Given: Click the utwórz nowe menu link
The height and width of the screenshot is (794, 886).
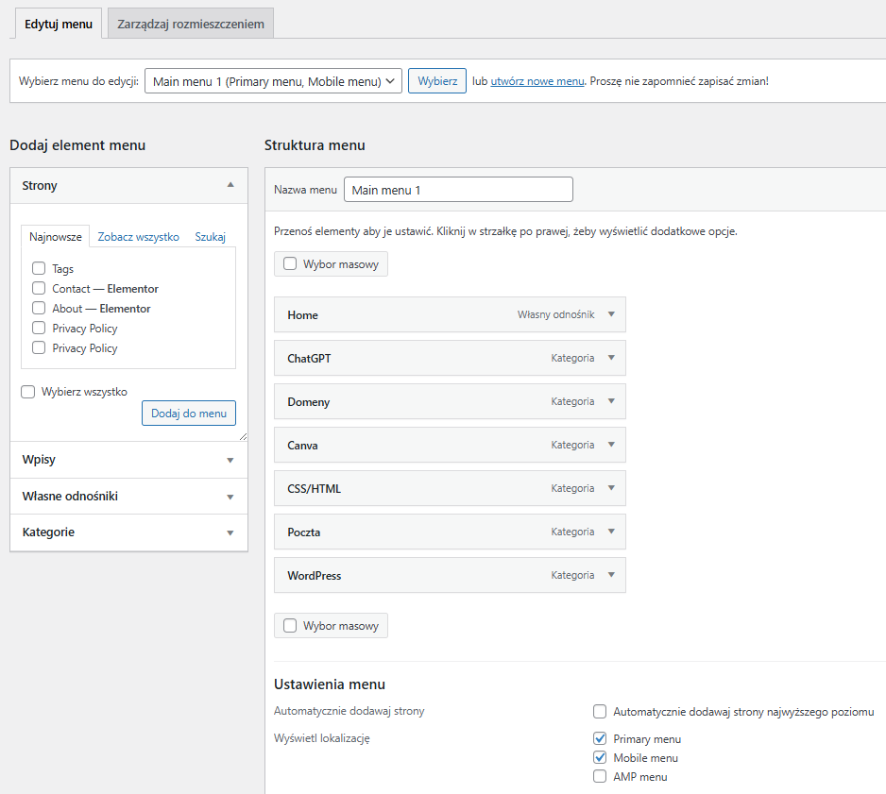Looking at the screenshot, I should click(537, 81).
